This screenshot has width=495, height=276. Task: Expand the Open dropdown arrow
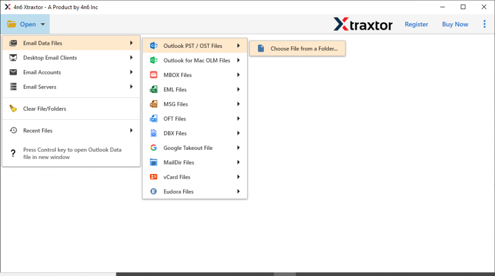pyautogui.click(x=43, y=24)
